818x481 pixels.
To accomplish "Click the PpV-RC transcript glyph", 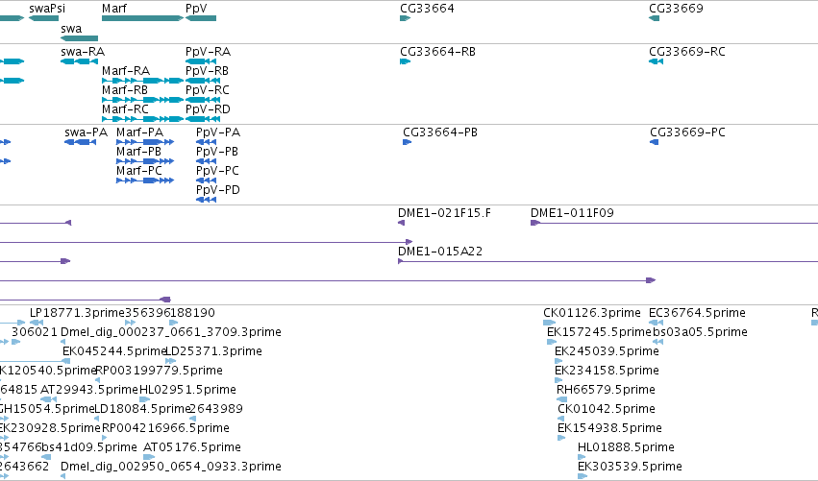I will (203, 100).
